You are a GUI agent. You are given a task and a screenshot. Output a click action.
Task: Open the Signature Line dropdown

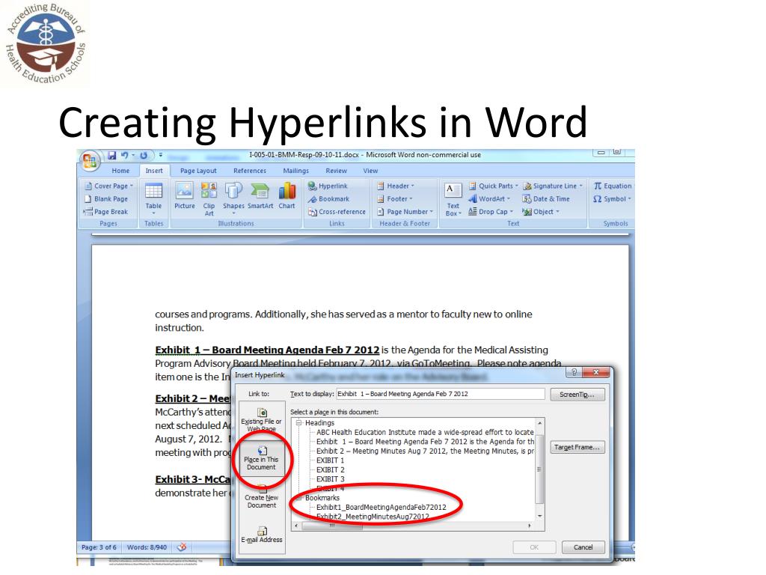click(x=553, y=186)
